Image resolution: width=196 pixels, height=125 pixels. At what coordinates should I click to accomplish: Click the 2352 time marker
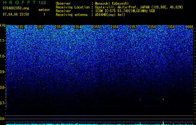click(40, 27)
